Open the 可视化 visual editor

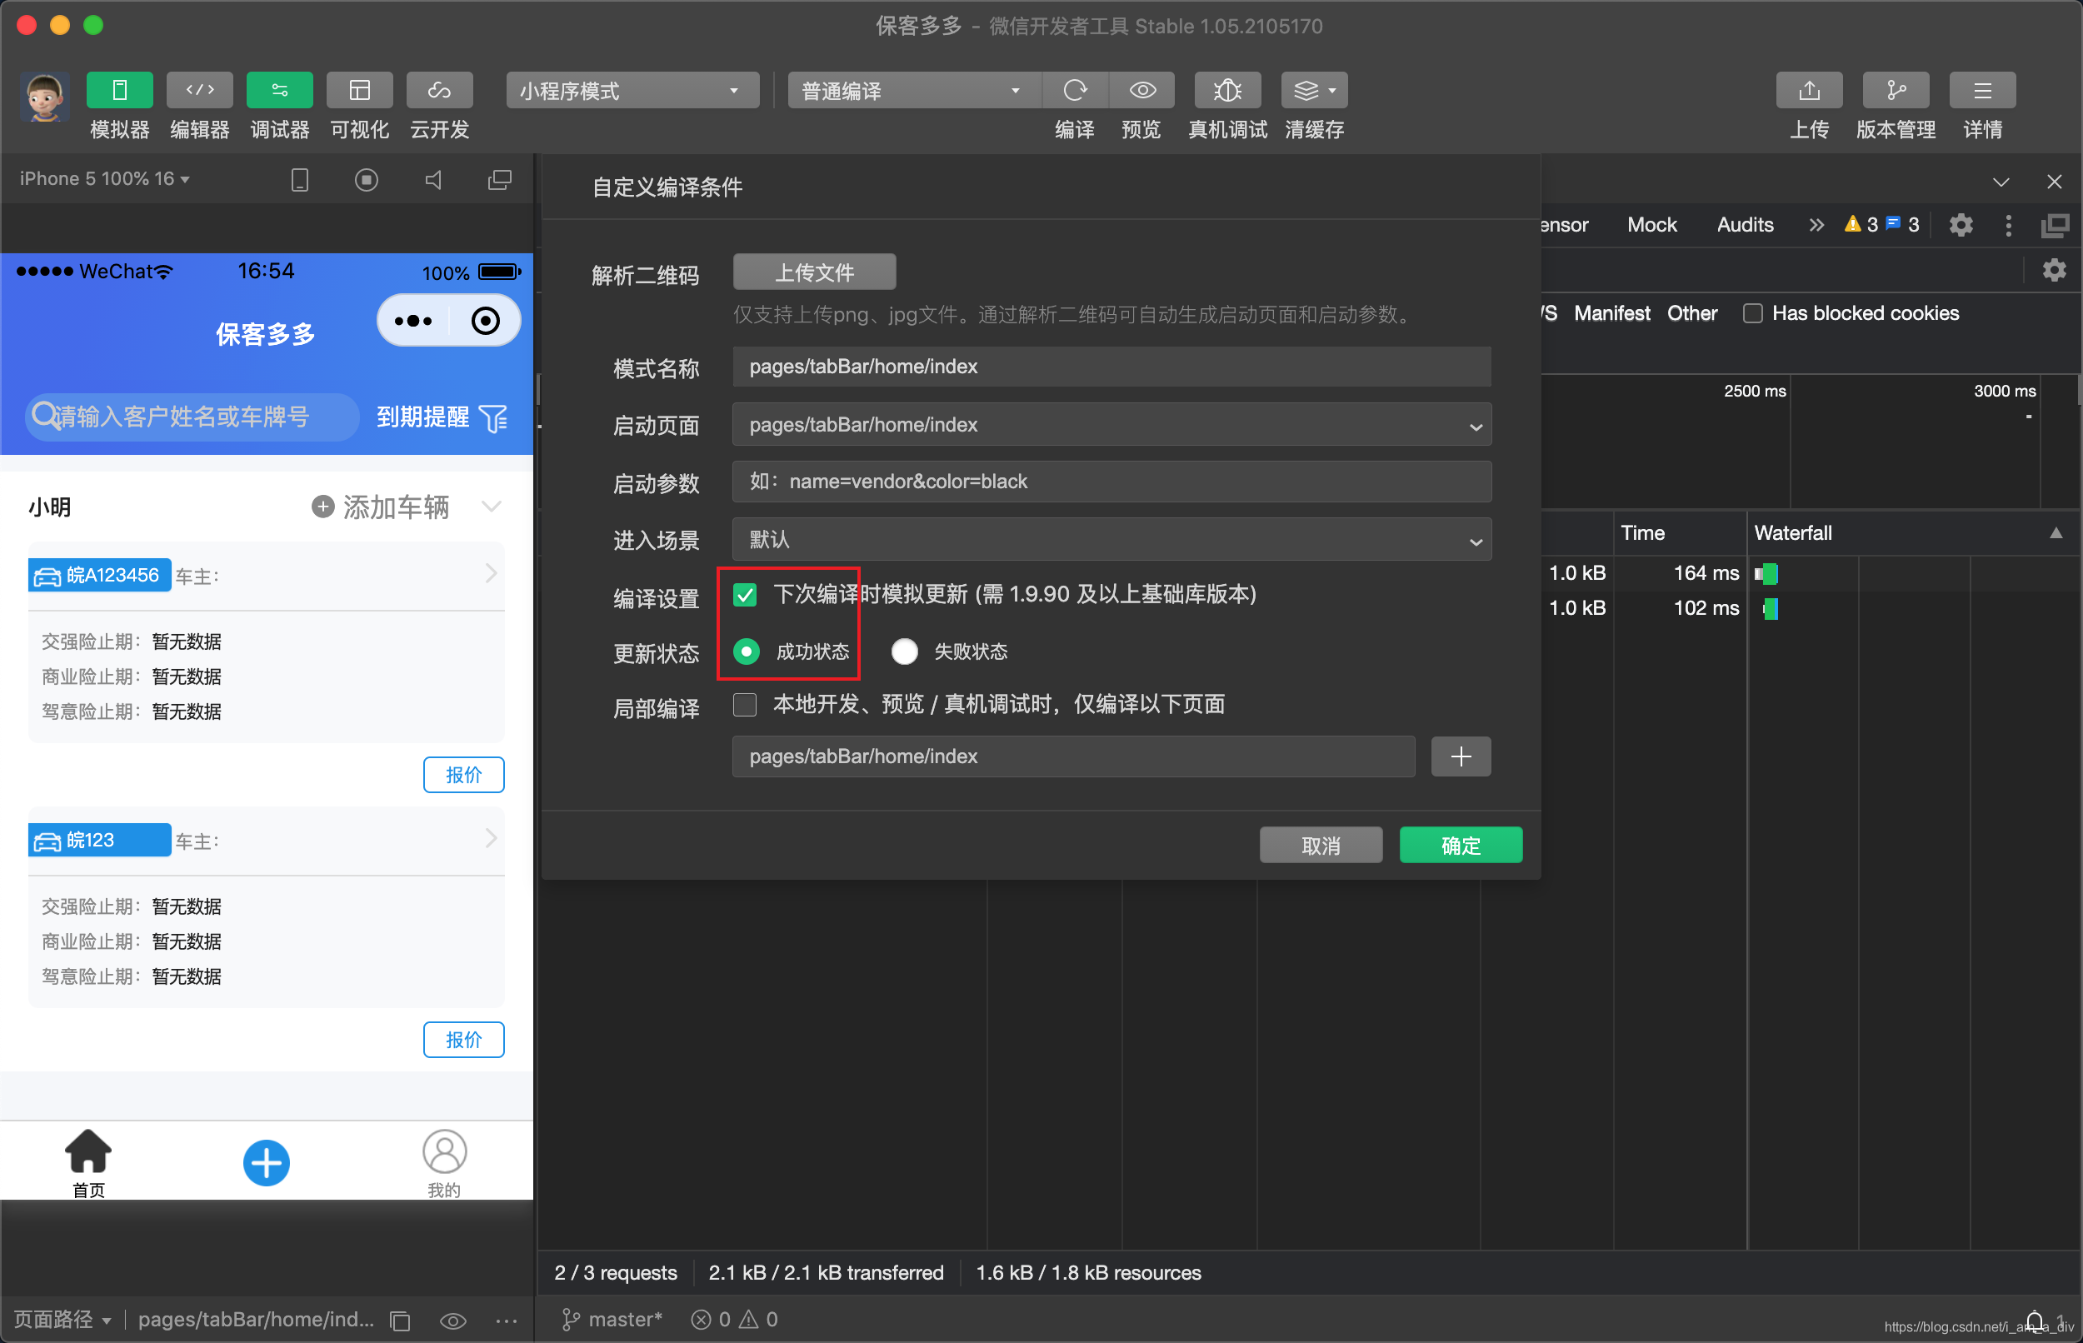tap(359, 90)
